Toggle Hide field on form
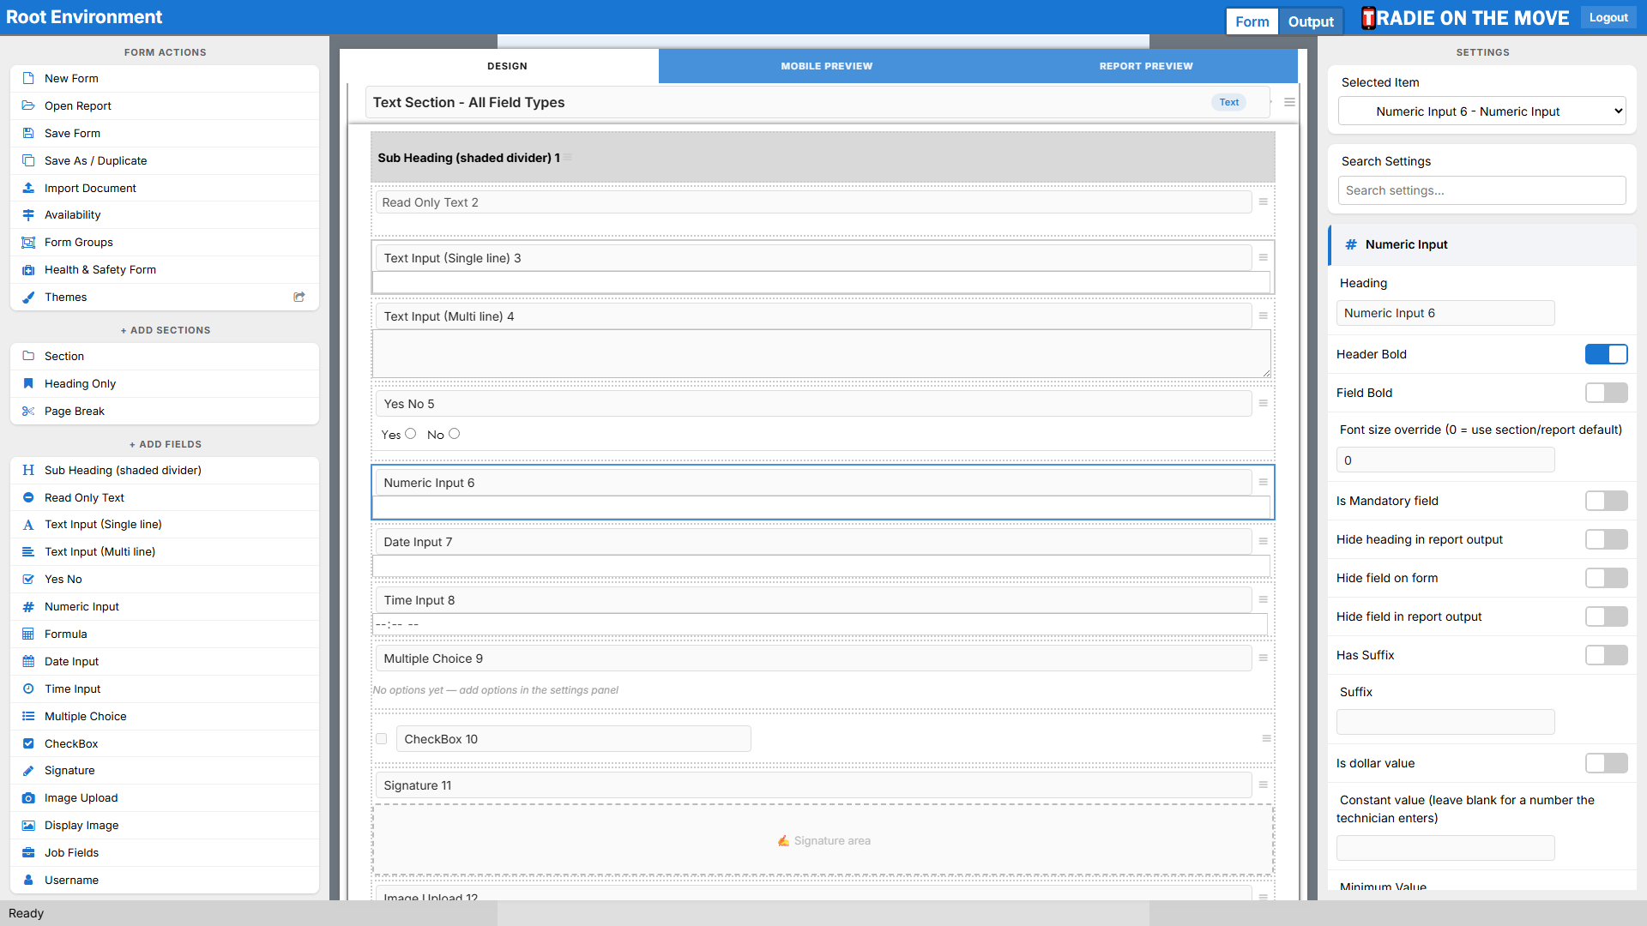Viewport: 1647px width, 926px height. pos(1606,578)
